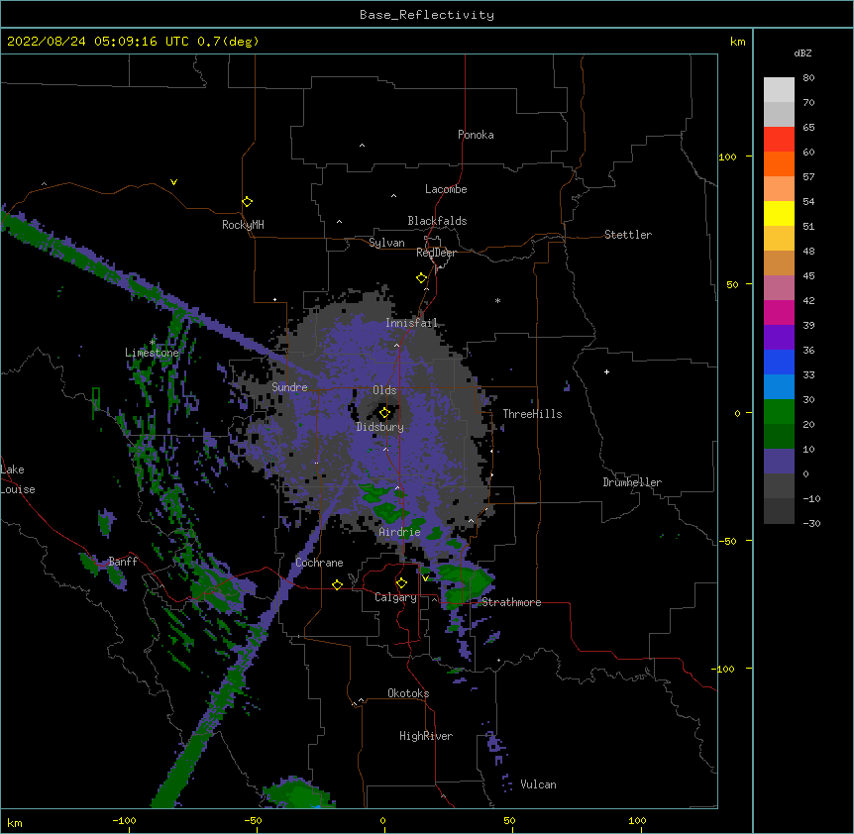Image resolution: width=854 pixels, height=834 pixels.
Task: Click the yellow diamond marker above RockyMH
Action: point(247,202)
